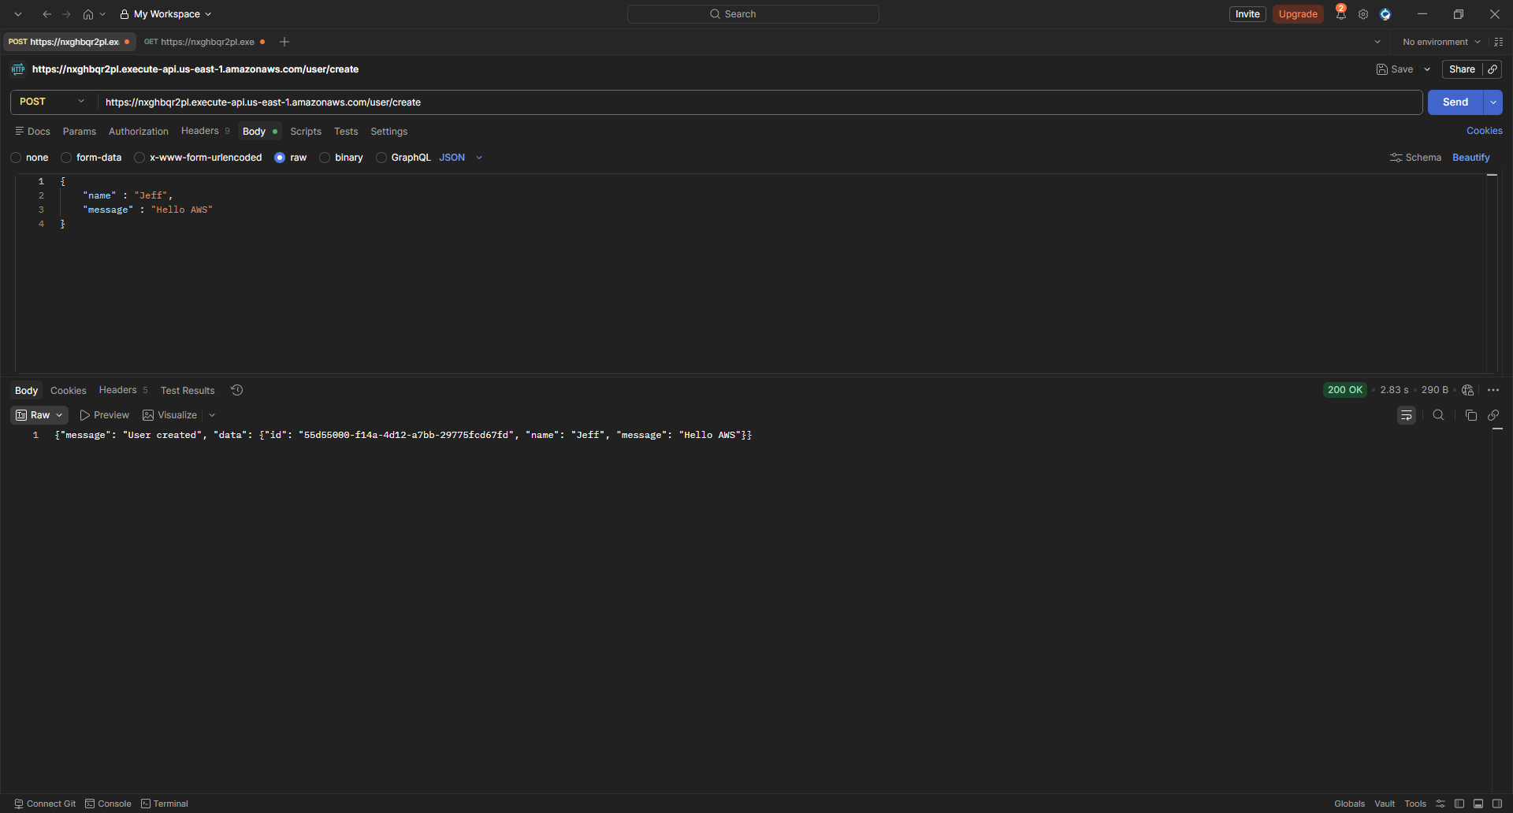Open the POST method dropdown
The width and height of the screenshot is (1513, 813).
click(54, 102)
